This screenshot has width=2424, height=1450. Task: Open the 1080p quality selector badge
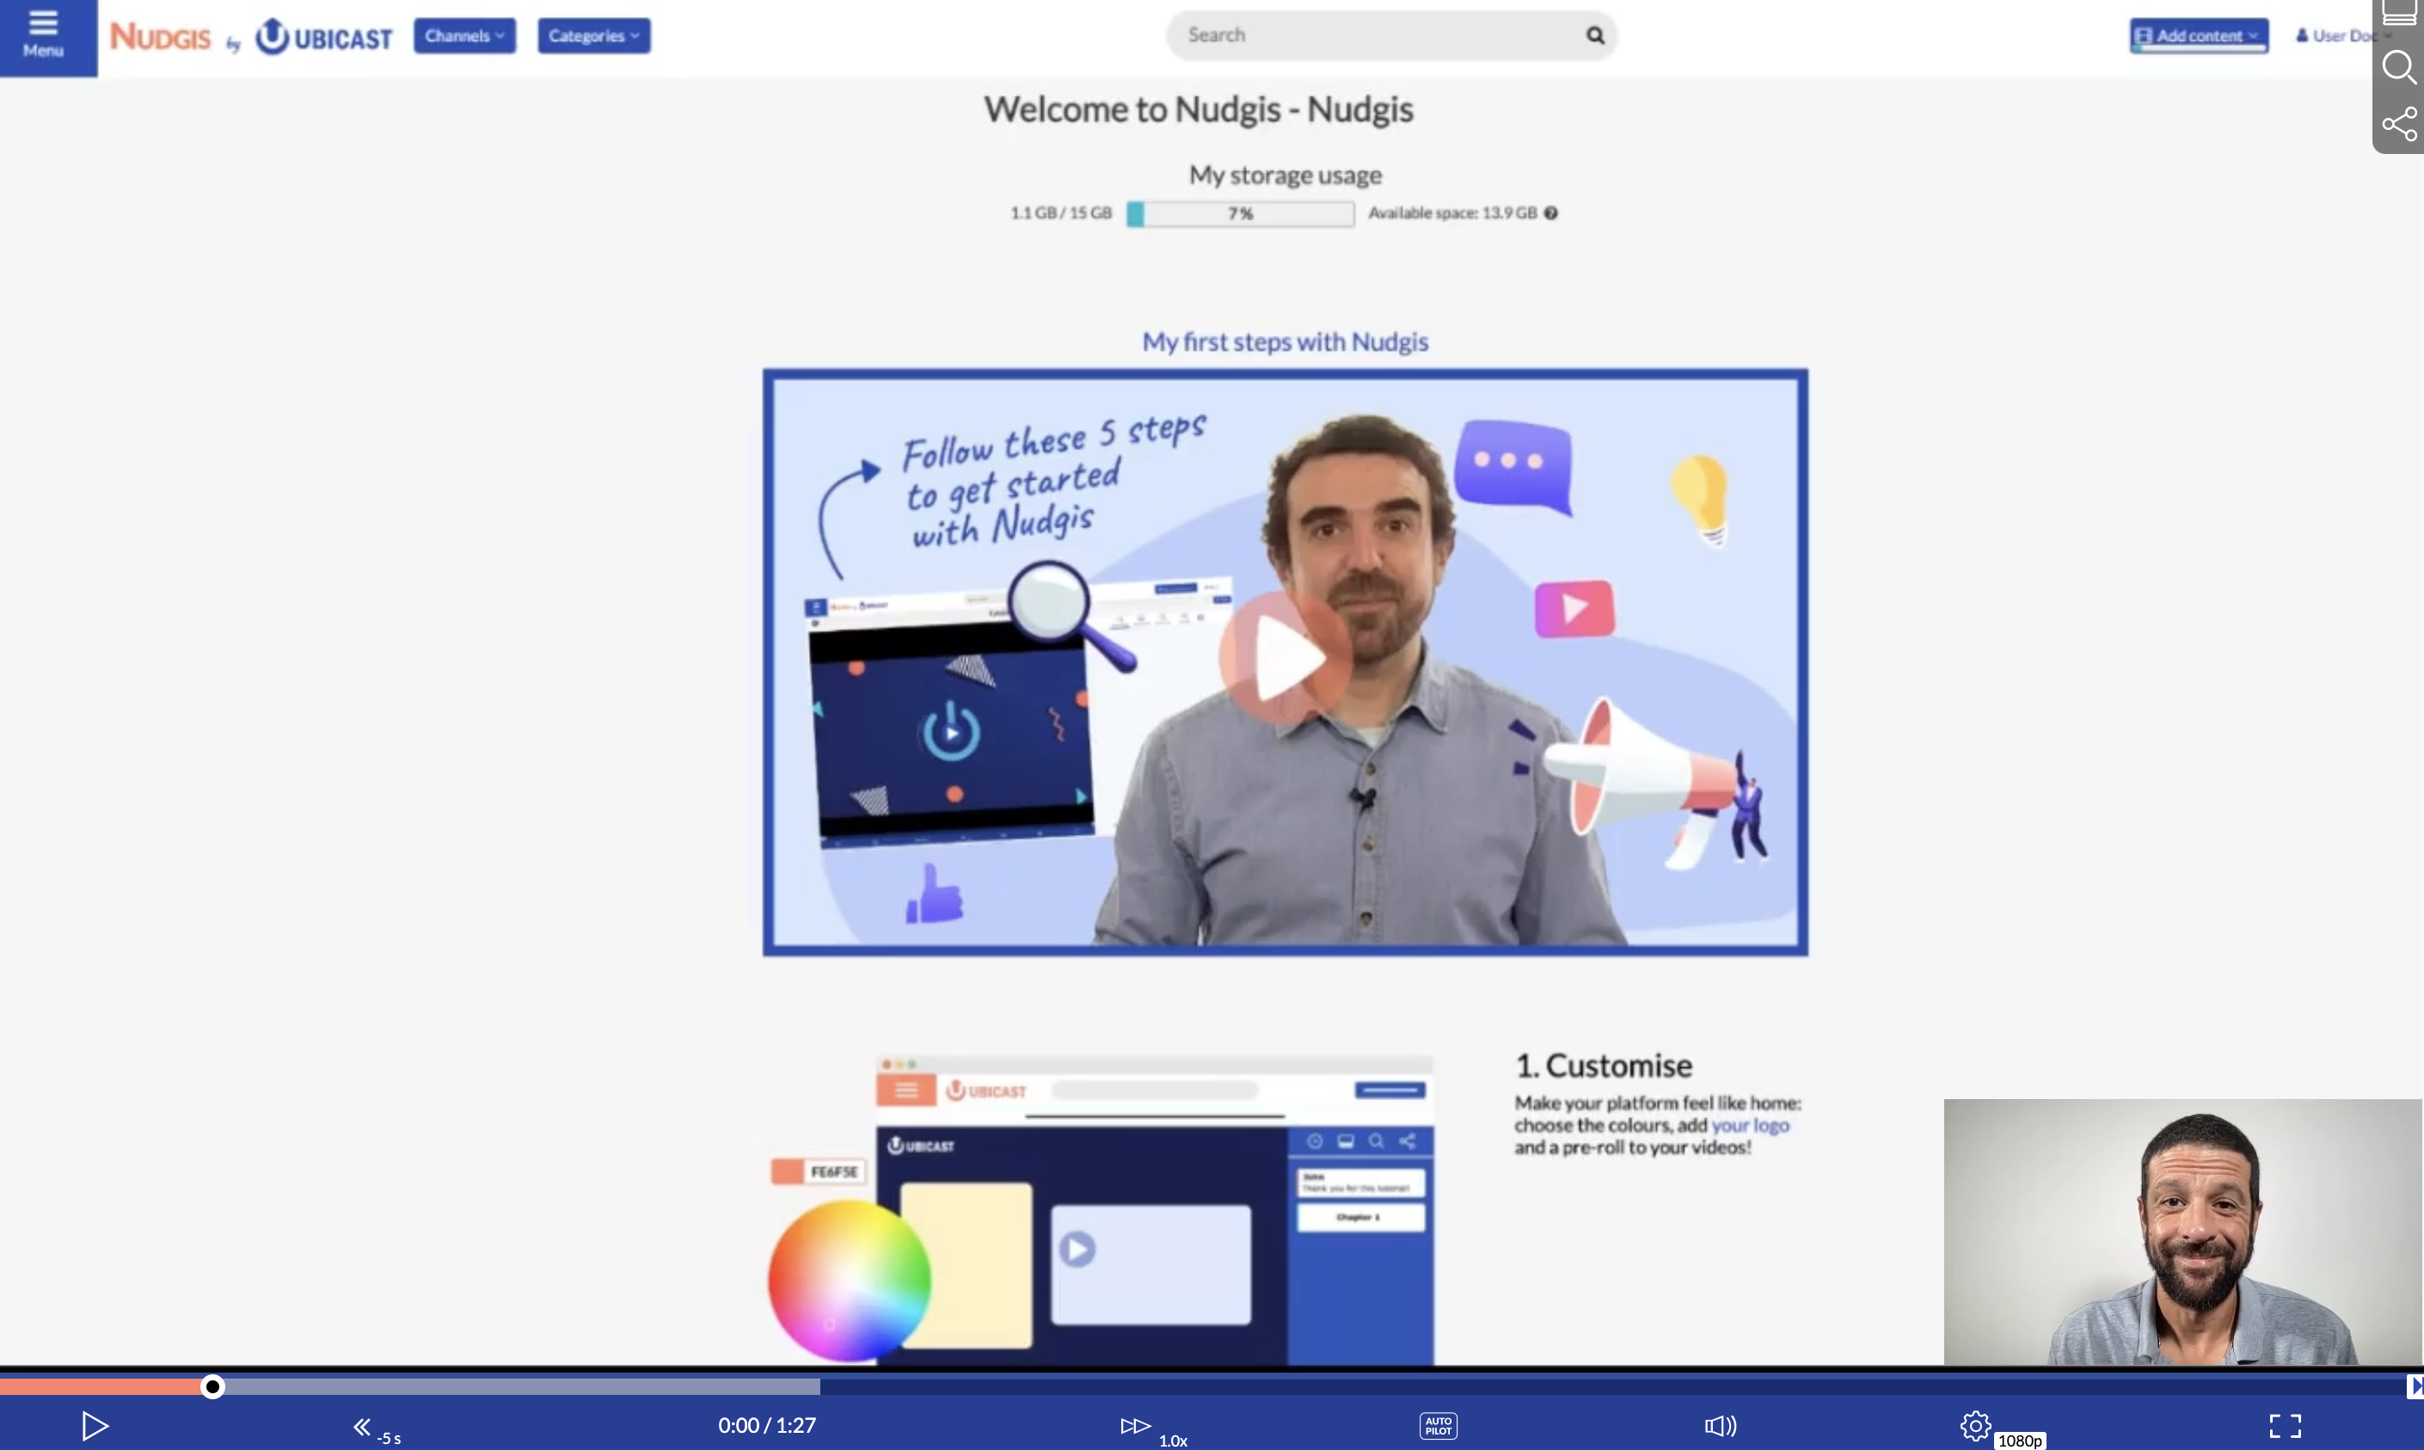pos(2019,1441)
